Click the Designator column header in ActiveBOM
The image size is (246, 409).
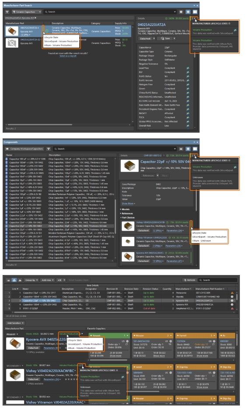click(91, 289)
